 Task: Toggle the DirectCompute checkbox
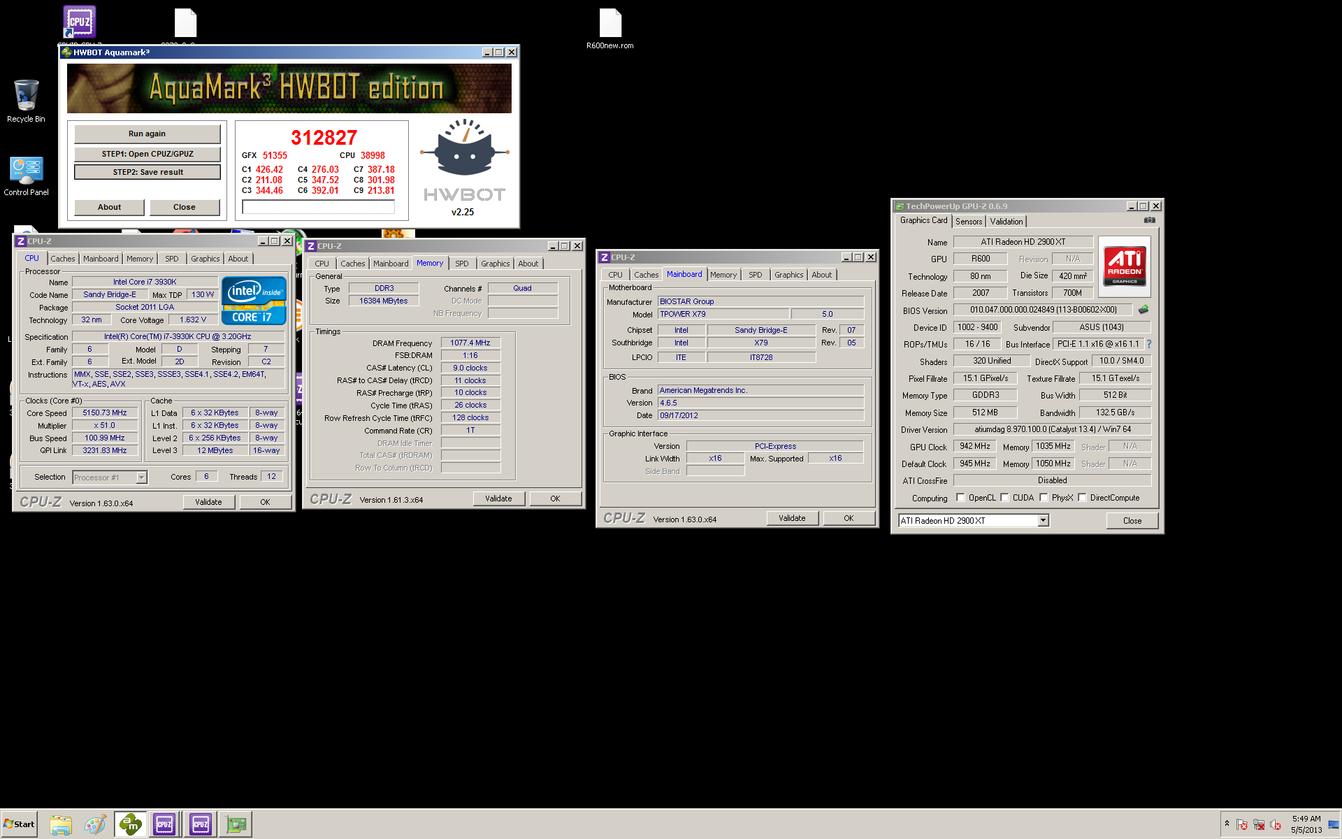(x=1082, y=498)
